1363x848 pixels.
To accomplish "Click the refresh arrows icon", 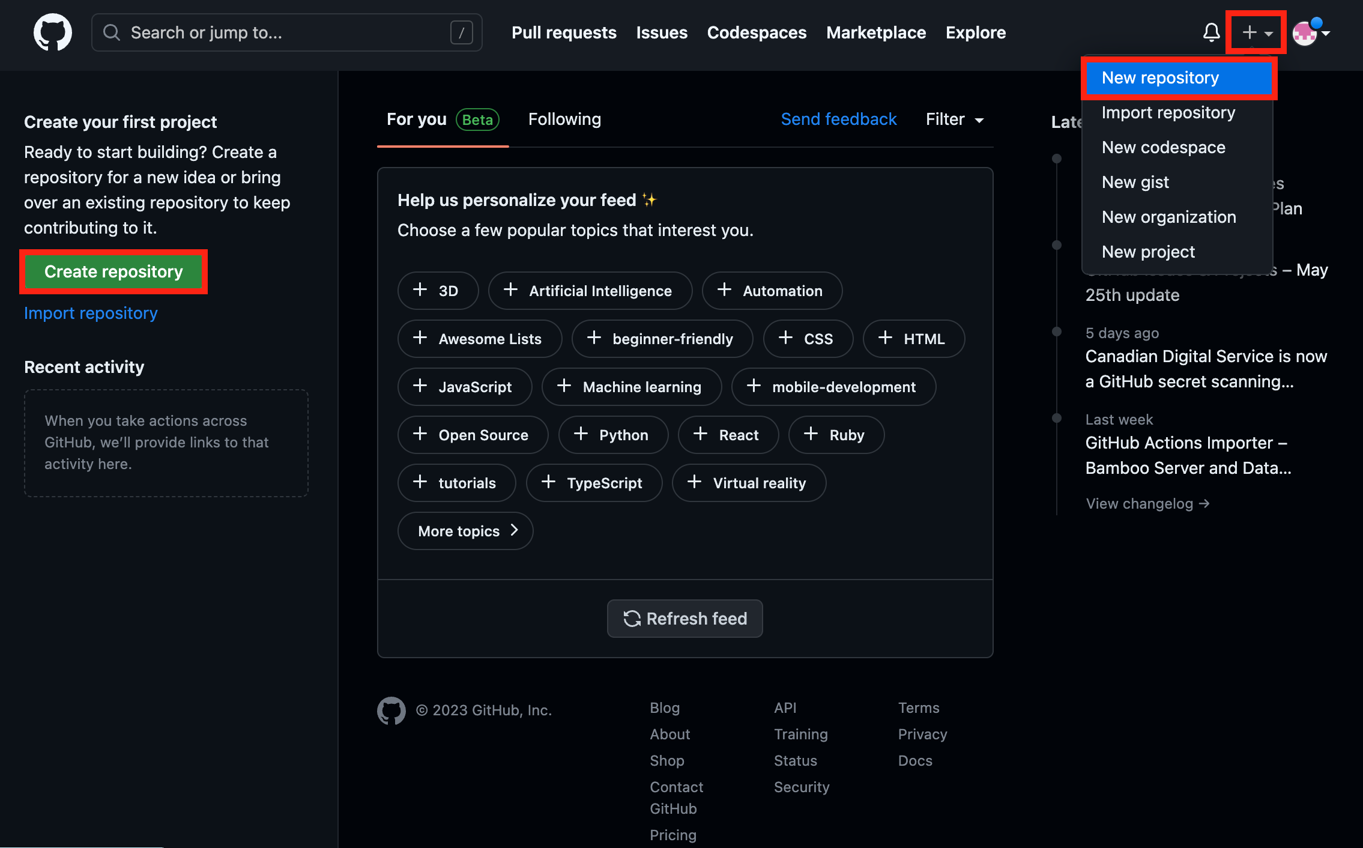I will point(632,619).
